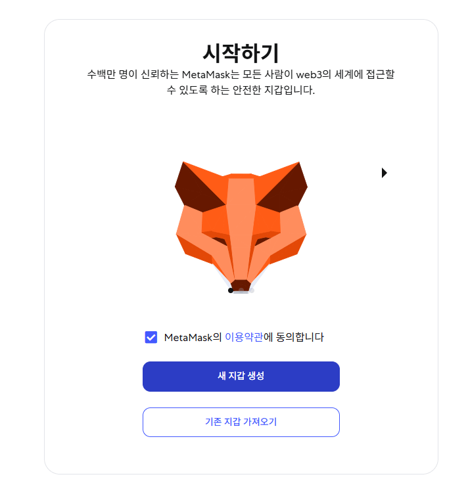Select the 기존 지갑 가져오기 button
This screenshot has width=468, height=485.
tap(241, 422)
